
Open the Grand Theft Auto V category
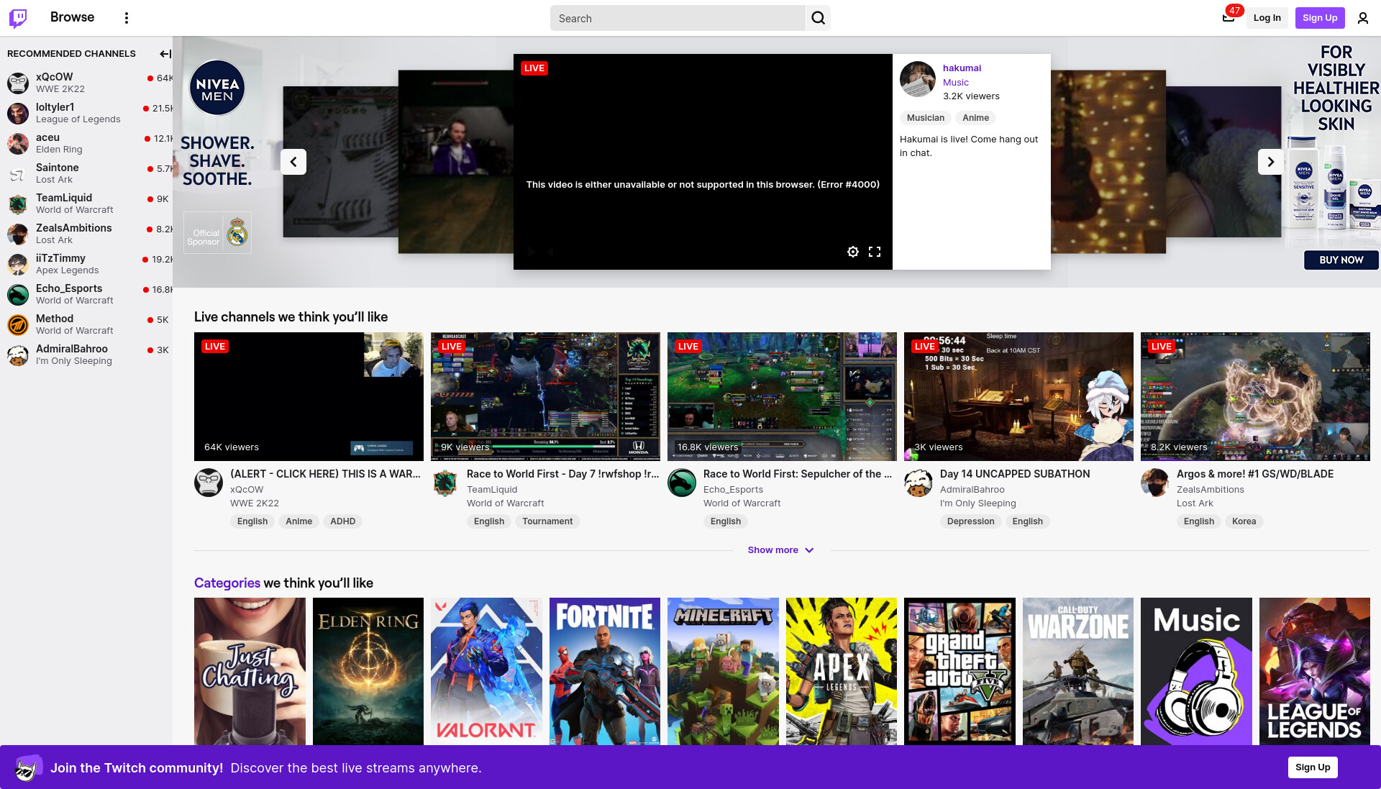(960, 672)
